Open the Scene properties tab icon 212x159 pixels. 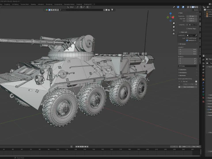[204, 72]
